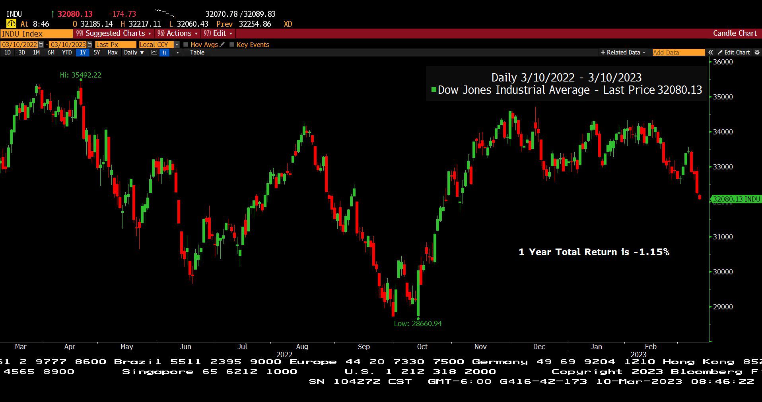762x402 pixels.
Task: Edit the end date 03/10/2023 field
Action: pyautogui.click(x=68, y=45)
